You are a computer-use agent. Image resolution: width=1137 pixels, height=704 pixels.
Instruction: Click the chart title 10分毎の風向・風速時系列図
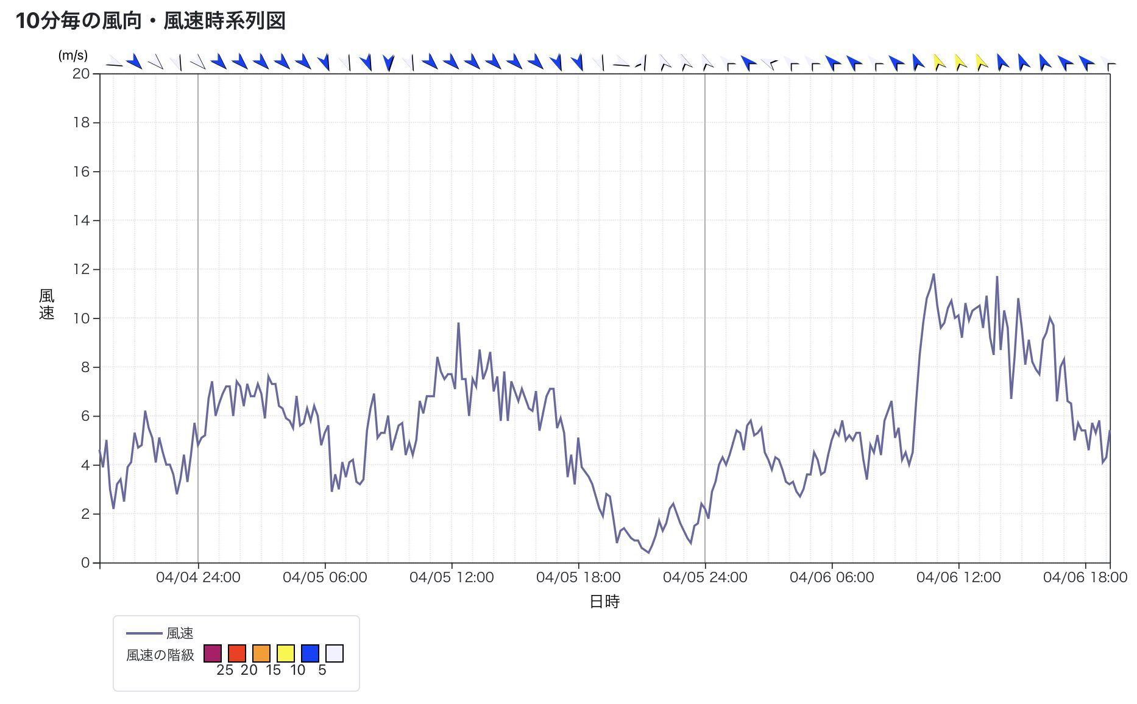coord(151,21)
